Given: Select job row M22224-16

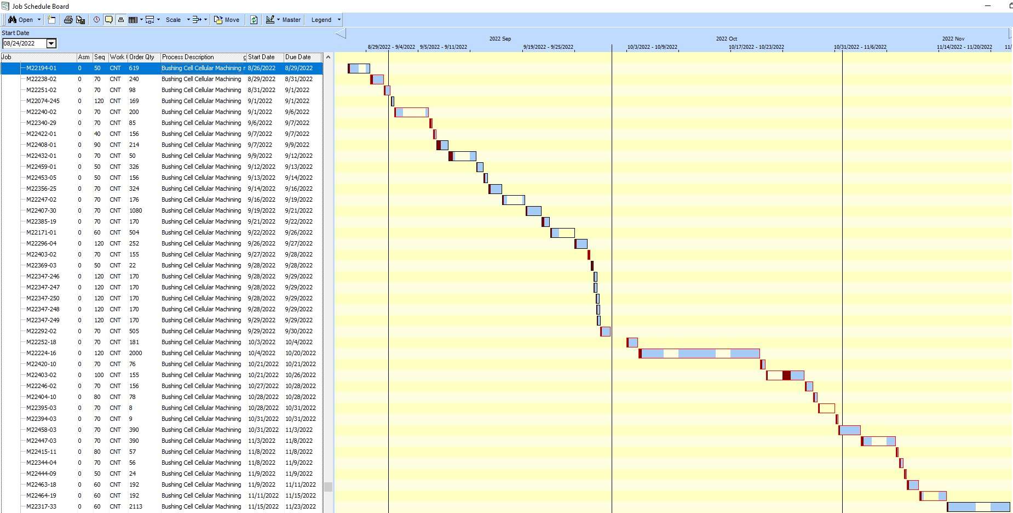Looking at the screenshot, I should [x=42, y=353].
